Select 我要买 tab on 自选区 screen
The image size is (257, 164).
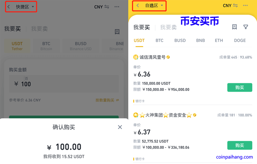pos(142,27)
